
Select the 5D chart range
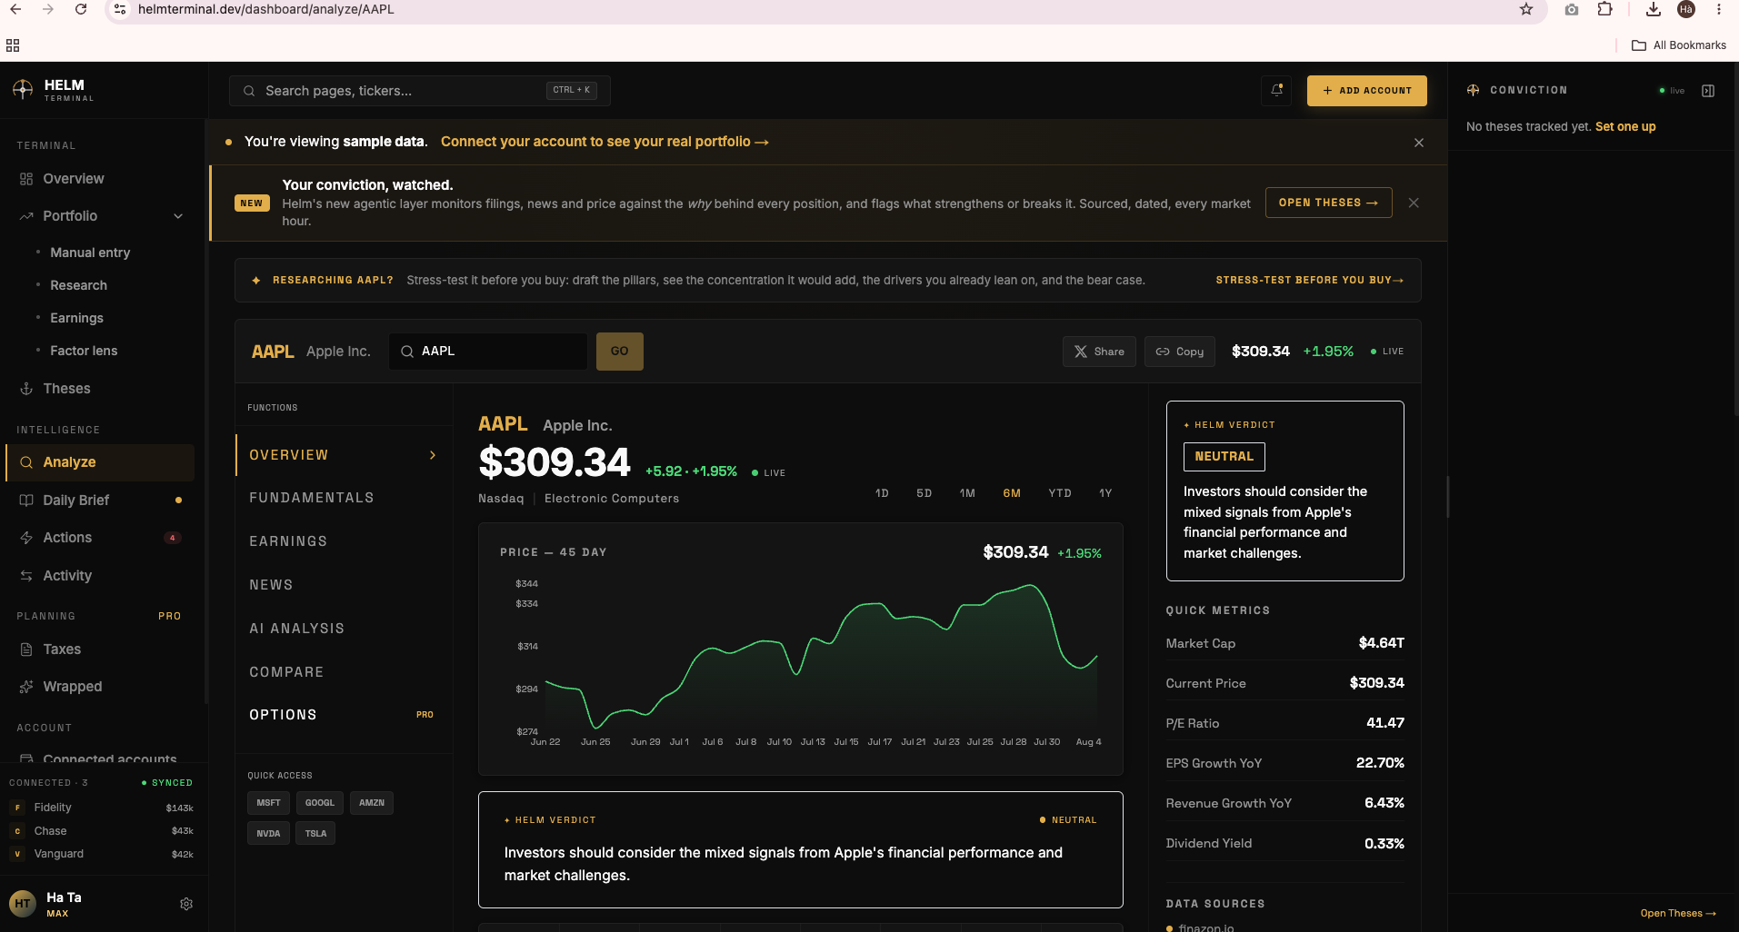[x=924, y=493]
